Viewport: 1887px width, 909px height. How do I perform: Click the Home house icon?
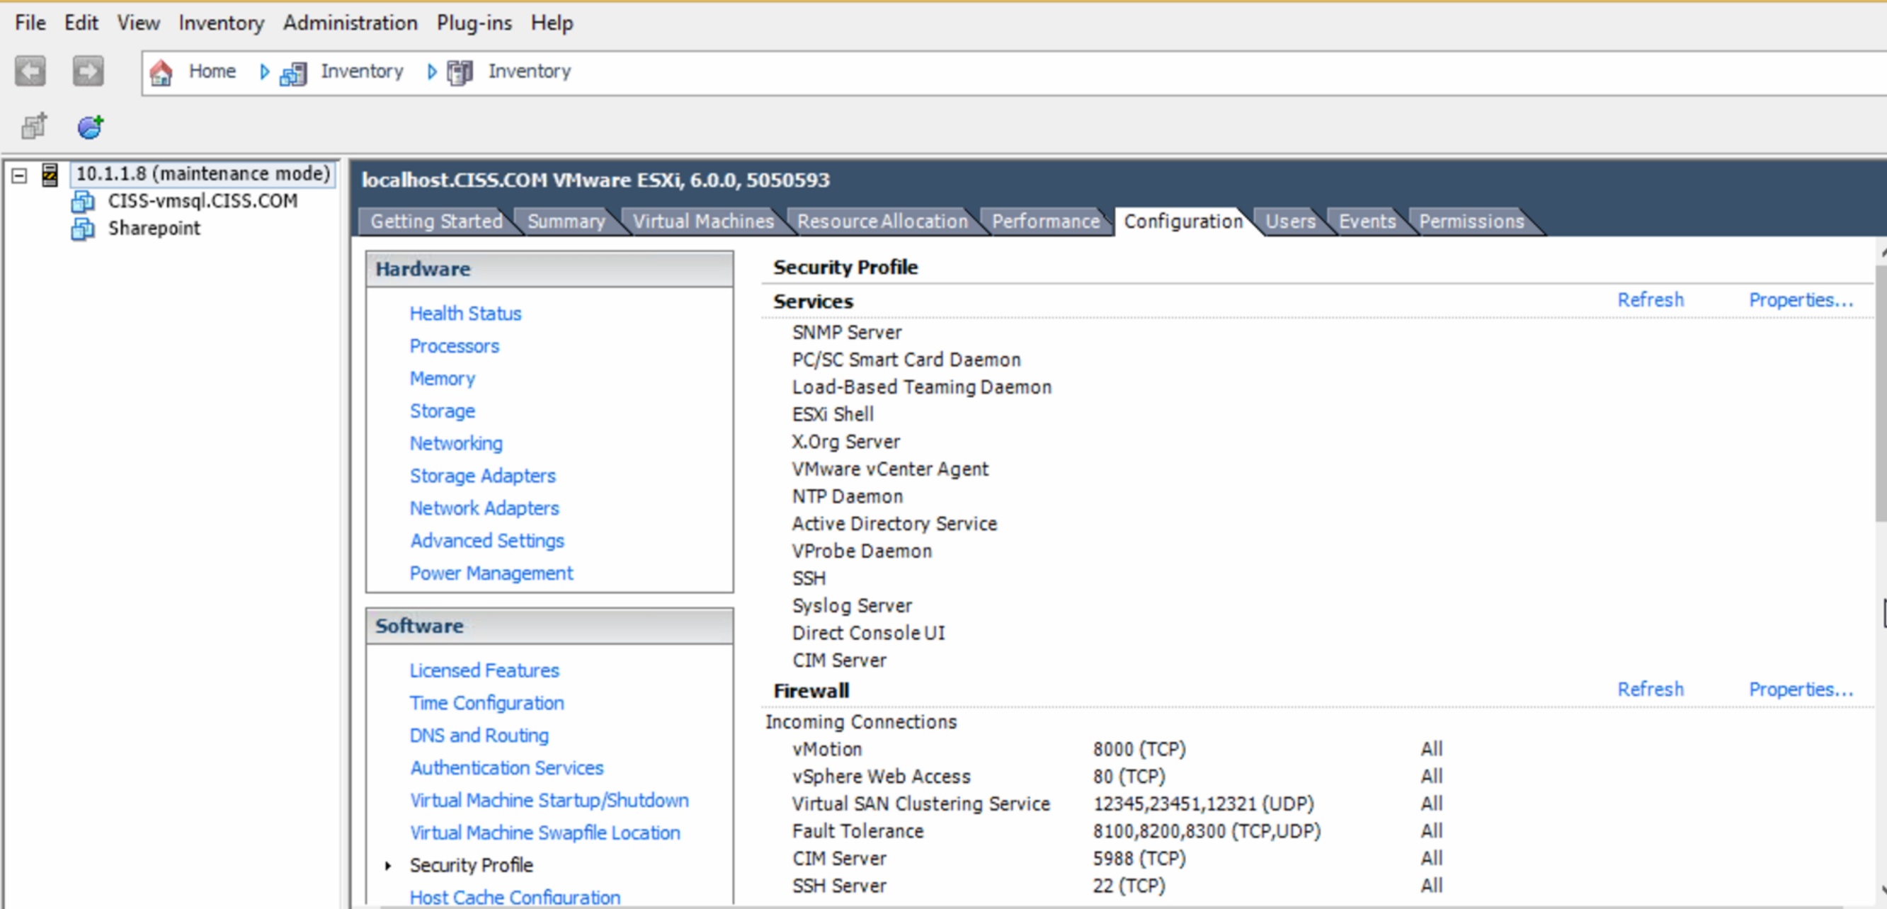(161, 72)
